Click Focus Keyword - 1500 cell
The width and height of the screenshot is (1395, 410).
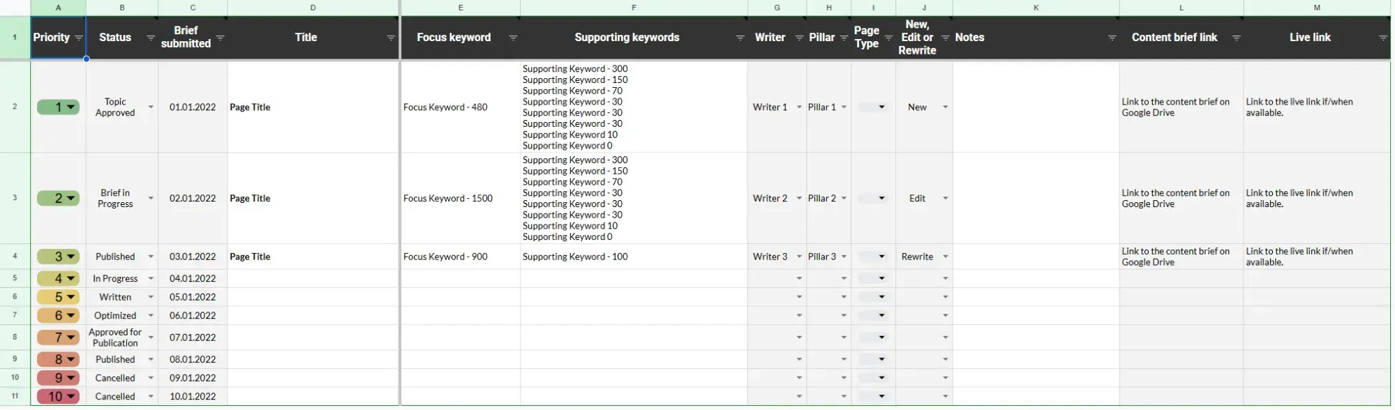(460, 199)
